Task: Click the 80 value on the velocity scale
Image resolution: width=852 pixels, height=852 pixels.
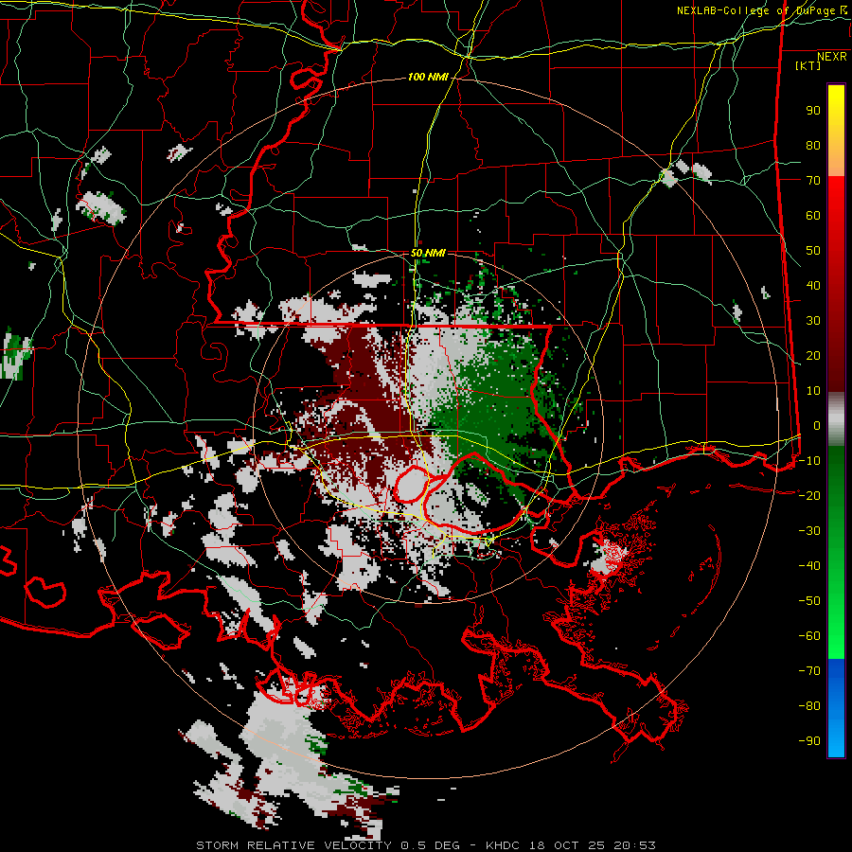Action: pos(813,146)
